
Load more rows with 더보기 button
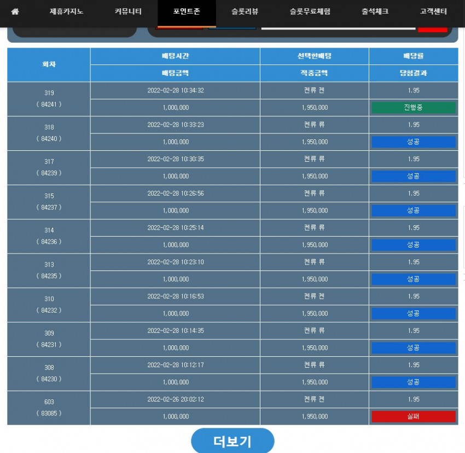tap(233, 441)
